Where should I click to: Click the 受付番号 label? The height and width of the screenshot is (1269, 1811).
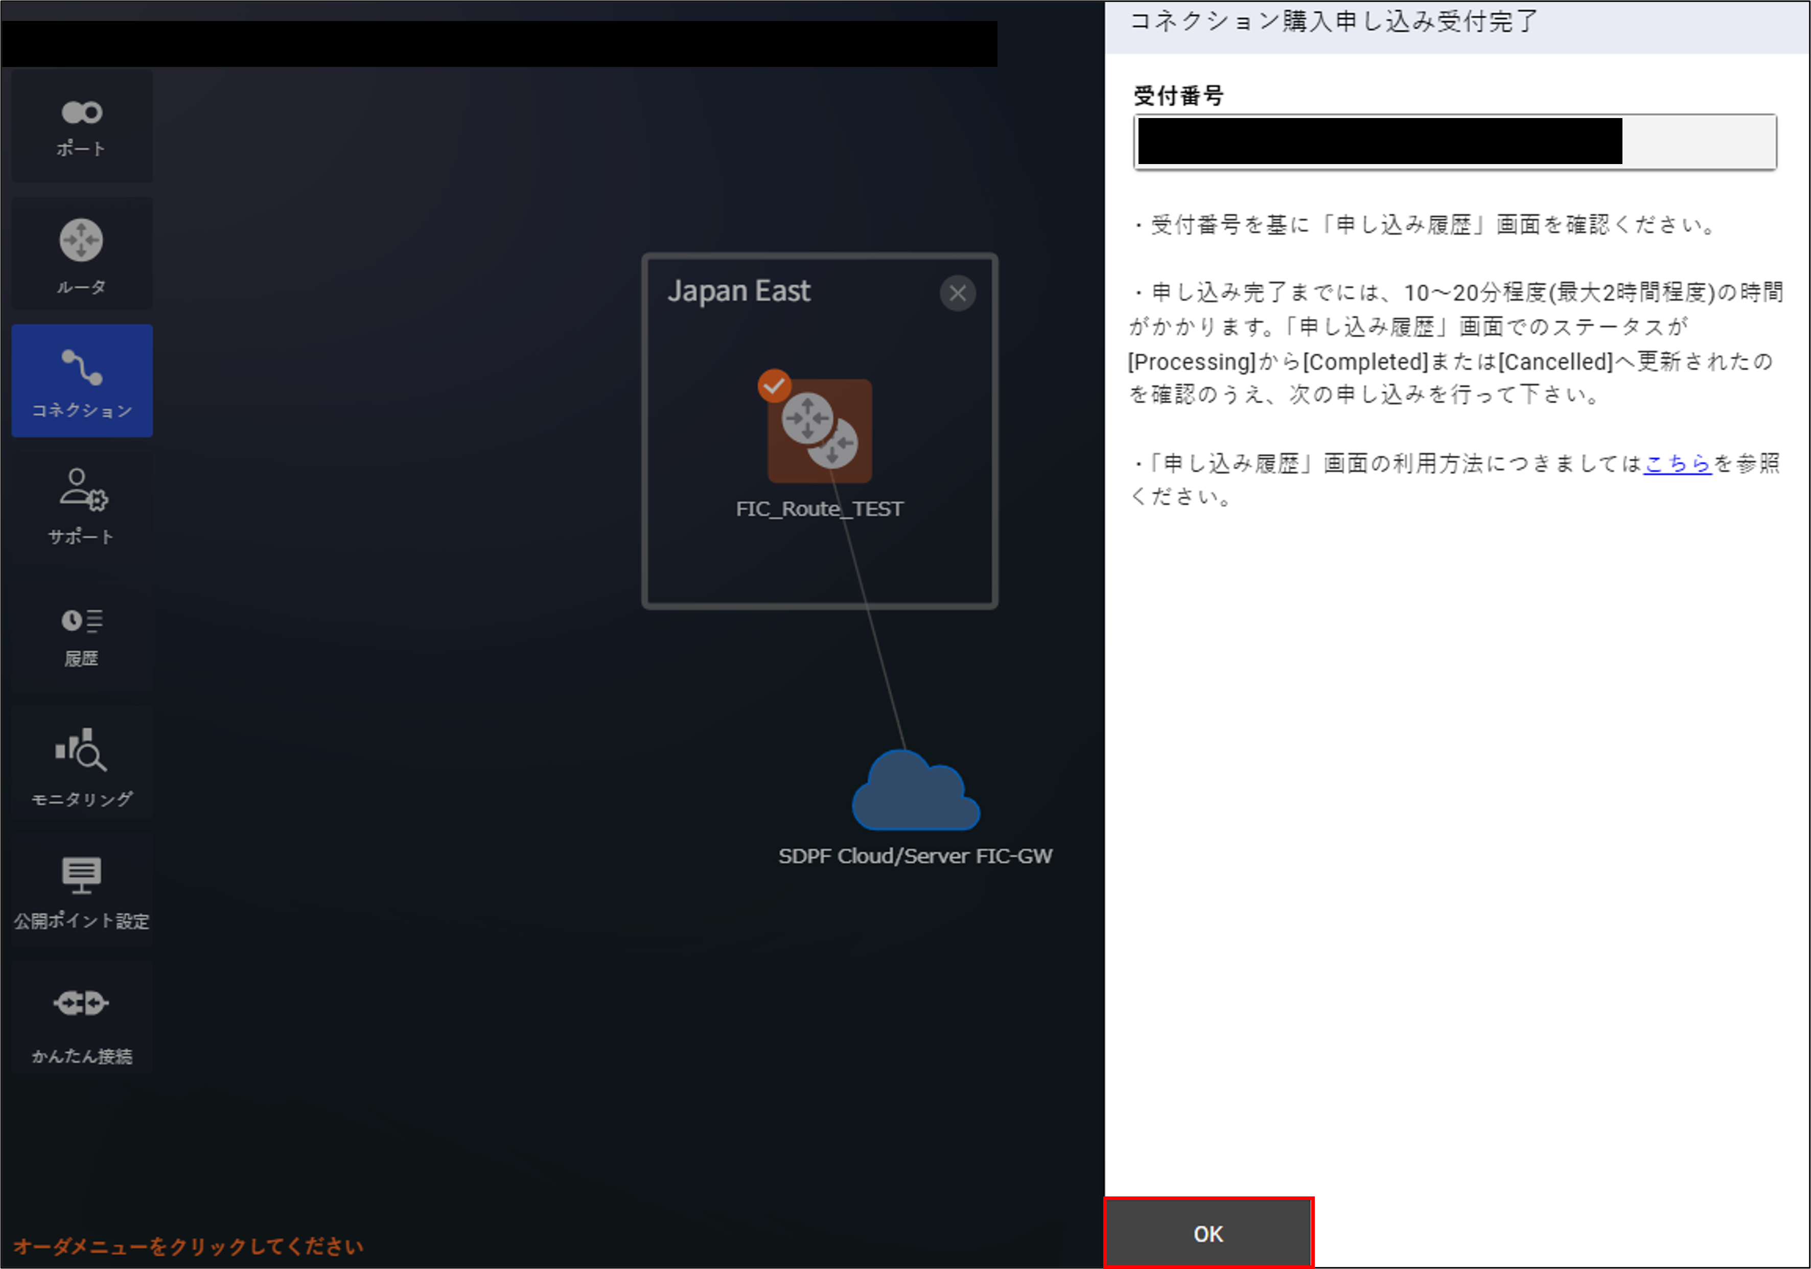point(1178,96)
